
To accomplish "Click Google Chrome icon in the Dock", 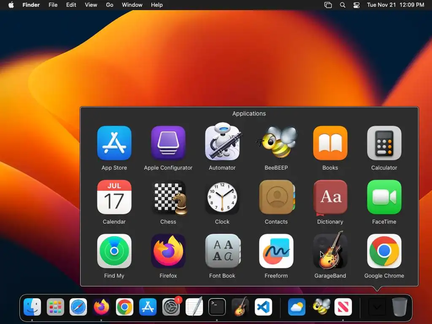I will pyautogui.click(x=124, y=307).
